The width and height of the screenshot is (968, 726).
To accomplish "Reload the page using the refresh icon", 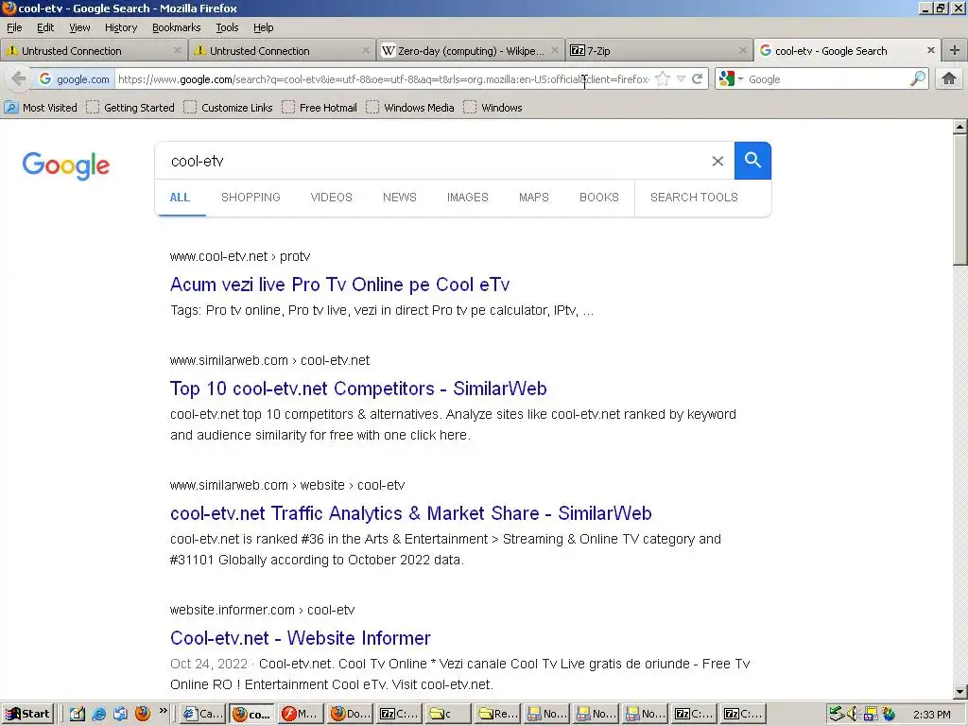I will [698, 79].
